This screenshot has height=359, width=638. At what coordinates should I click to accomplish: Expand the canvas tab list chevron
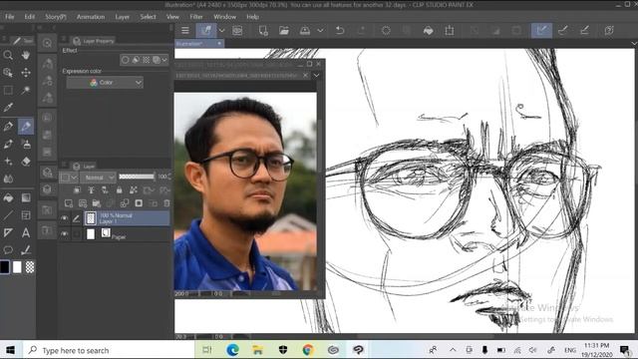pos(634,43)
